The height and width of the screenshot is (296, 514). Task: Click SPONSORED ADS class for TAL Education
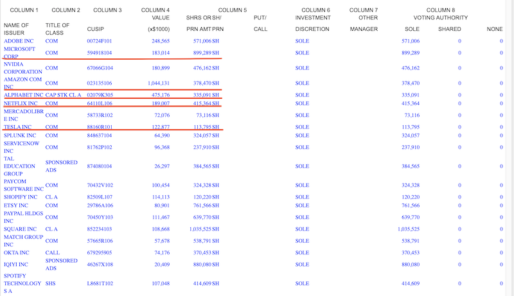tap(61, 166)
